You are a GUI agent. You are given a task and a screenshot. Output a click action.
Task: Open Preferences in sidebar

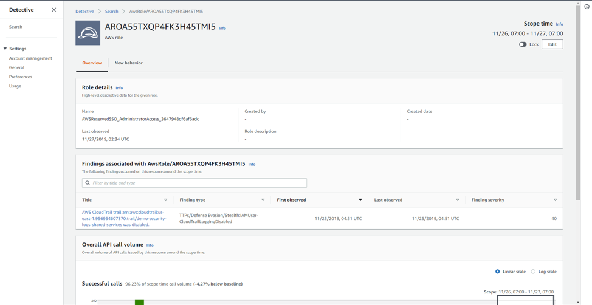coord(21,77)
